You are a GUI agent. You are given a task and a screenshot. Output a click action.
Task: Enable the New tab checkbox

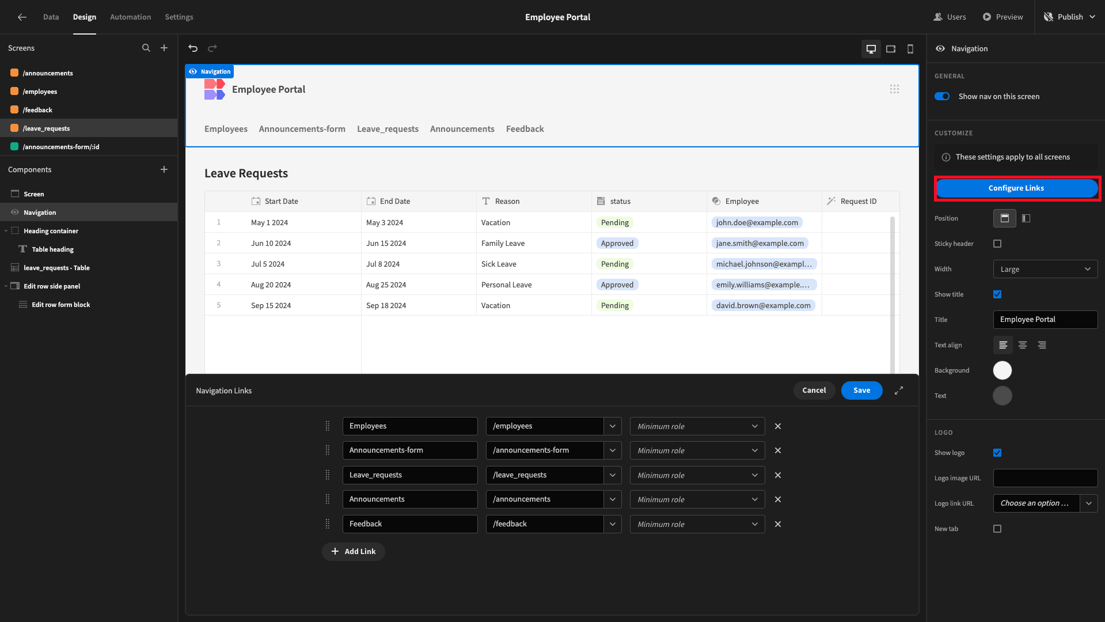(997, 529)
